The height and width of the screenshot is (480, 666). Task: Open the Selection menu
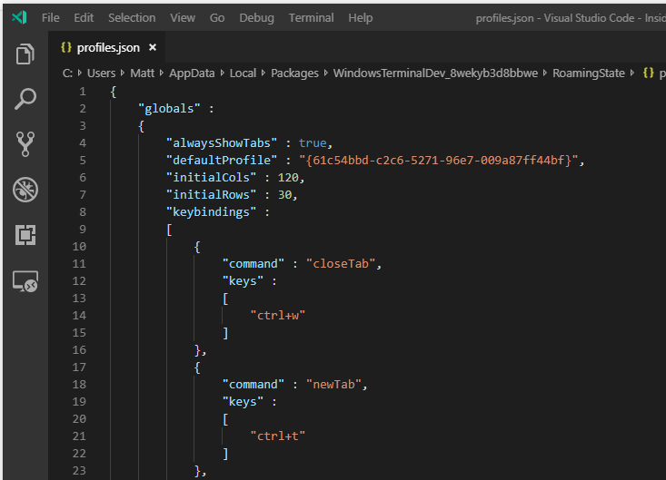coord(132,17)
